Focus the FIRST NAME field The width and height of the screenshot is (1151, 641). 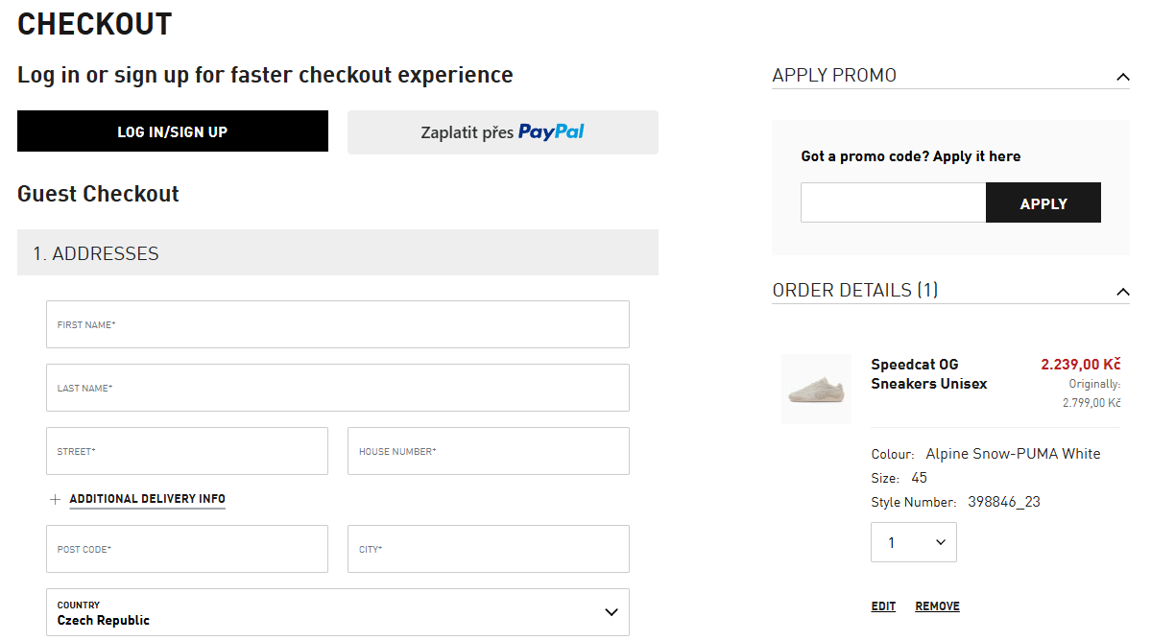click(x=337, y=324)
